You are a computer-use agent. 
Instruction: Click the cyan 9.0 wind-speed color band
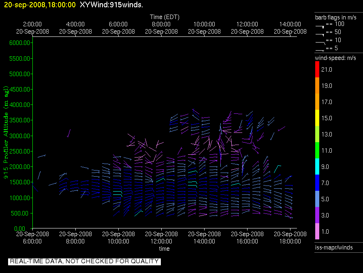click(317, 166)
